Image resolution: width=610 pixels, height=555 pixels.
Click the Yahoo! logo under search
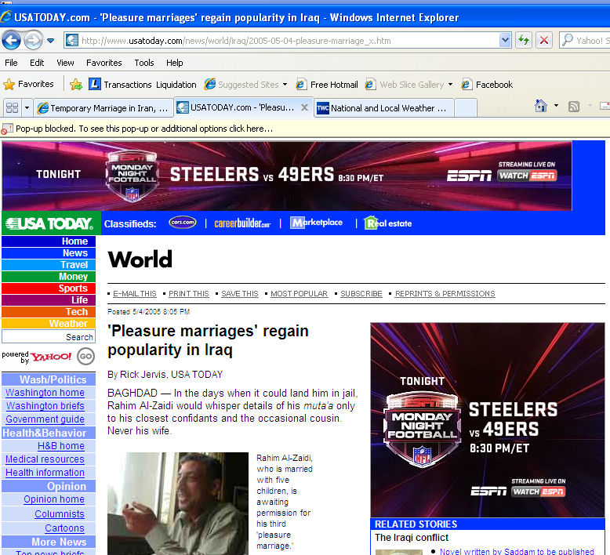pyautogui.click(x=51, y=356)
